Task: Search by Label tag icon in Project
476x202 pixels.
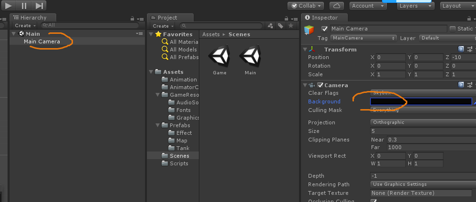Action: pyautogui.click(x=280, y=26)
